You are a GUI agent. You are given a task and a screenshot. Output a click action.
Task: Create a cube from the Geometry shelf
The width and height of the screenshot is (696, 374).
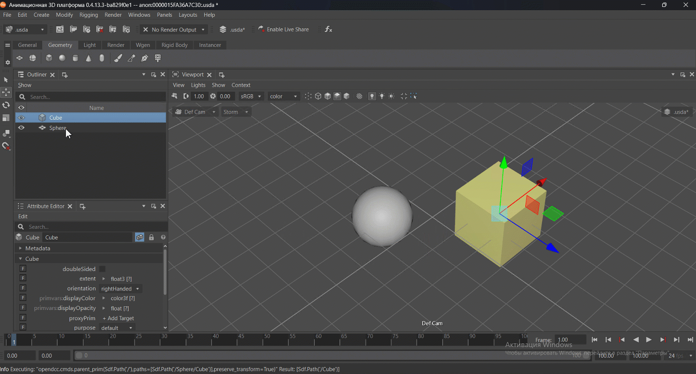tap(49, 58)
